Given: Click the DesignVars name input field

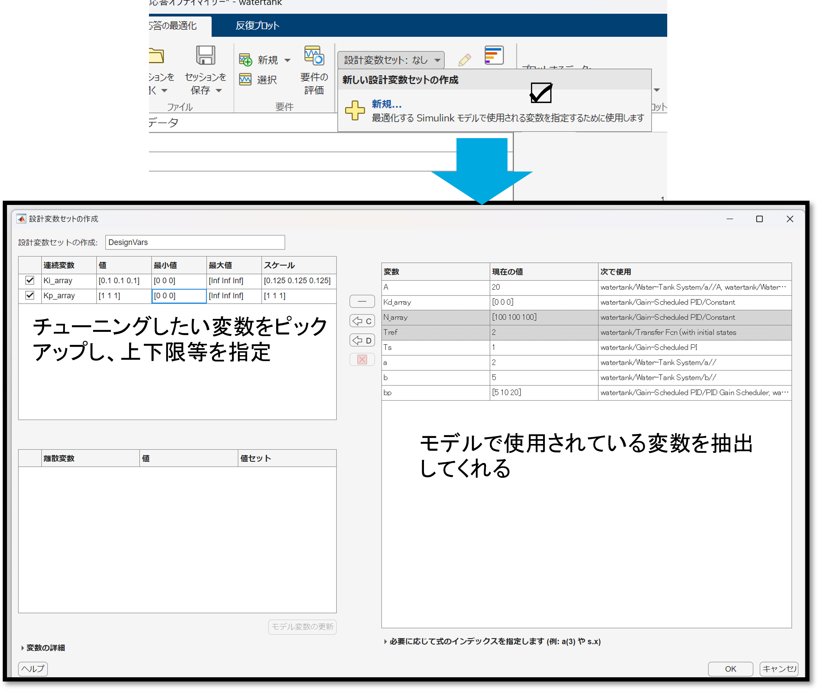Looking at the screenshot, I should point(195,242).
